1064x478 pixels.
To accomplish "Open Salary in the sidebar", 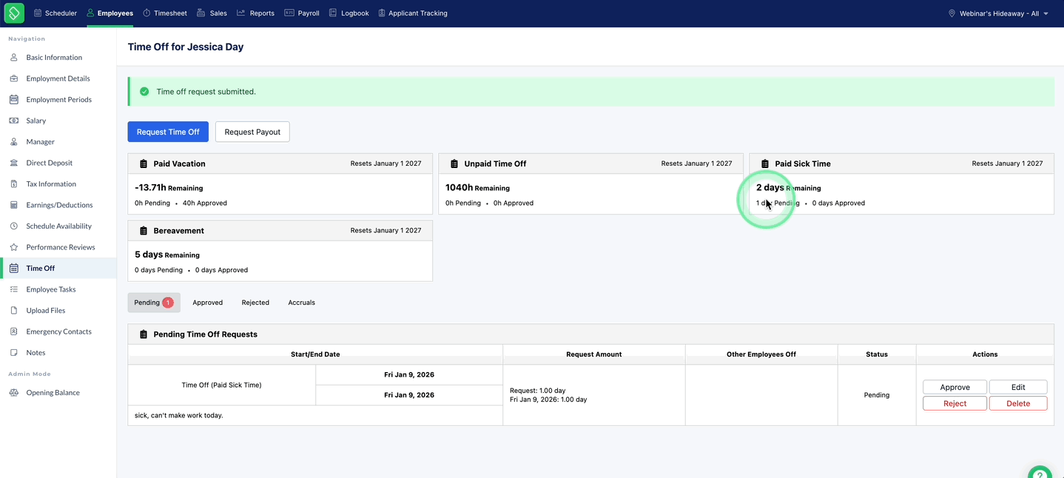I will pyautogui.click(x=58, y=121).
